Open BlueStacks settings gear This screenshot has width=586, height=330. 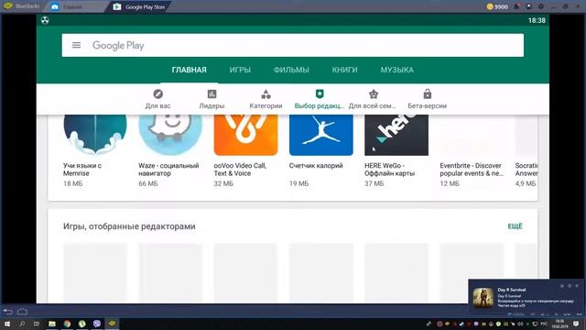541,6
